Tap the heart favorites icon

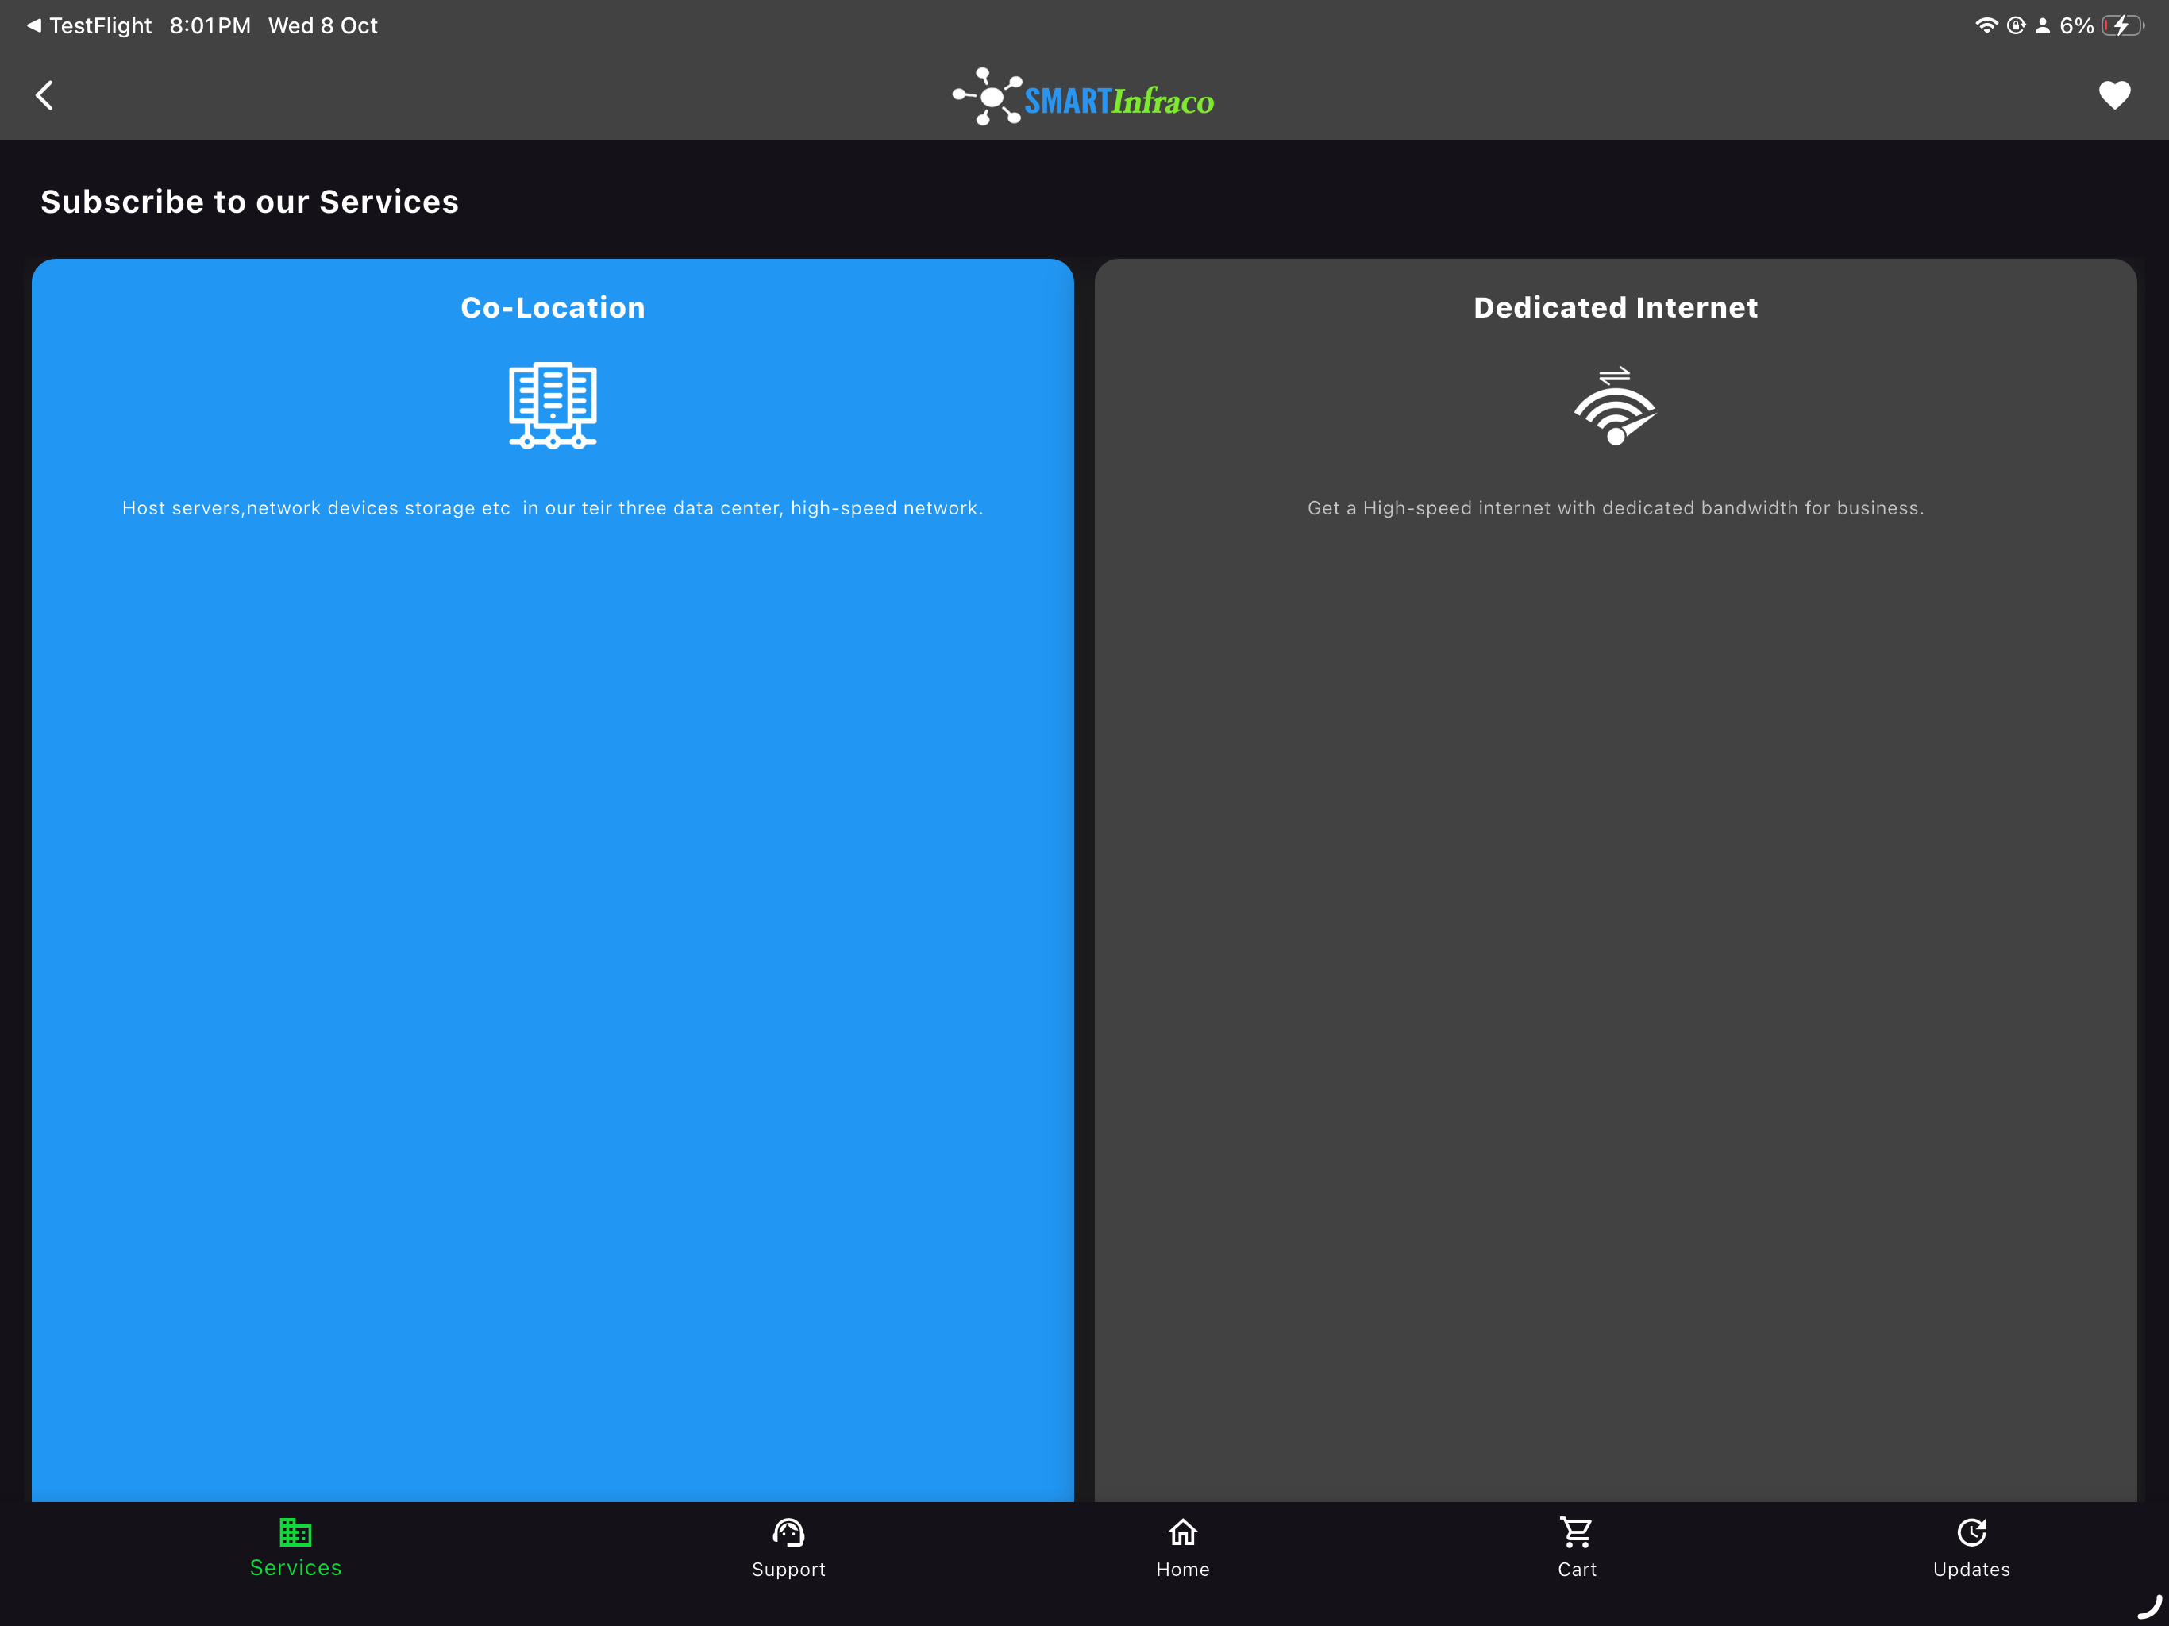[x=2114, y=95]
